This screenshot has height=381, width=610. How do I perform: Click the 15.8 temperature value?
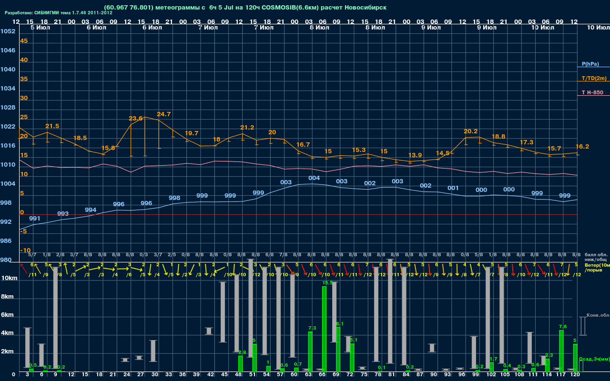click(108, 148)
